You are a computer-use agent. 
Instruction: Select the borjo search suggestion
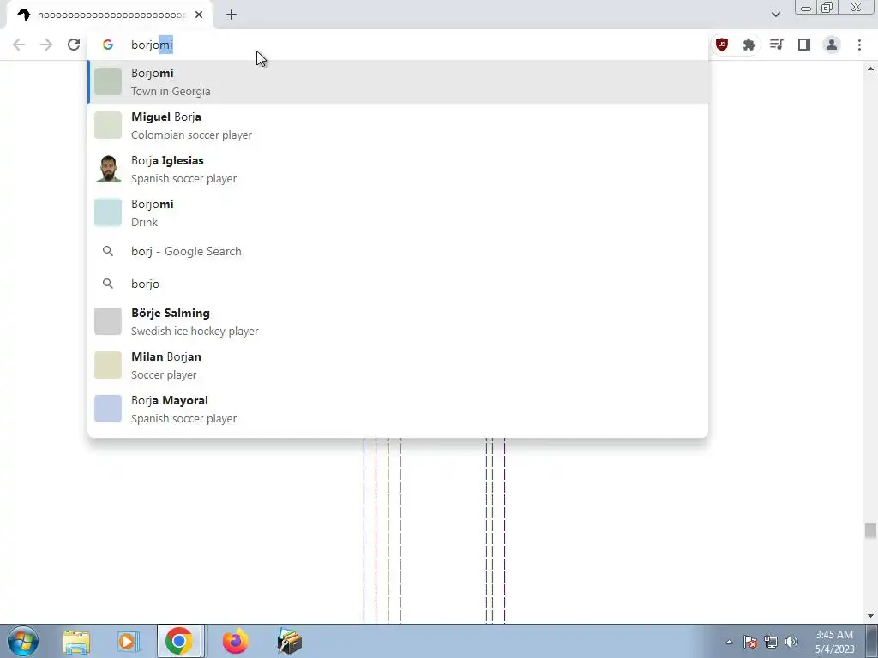(x=398, y=284)
